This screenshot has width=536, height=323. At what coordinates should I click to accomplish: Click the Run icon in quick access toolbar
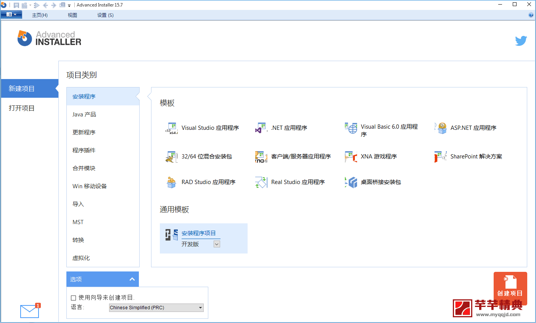(37, 5)
